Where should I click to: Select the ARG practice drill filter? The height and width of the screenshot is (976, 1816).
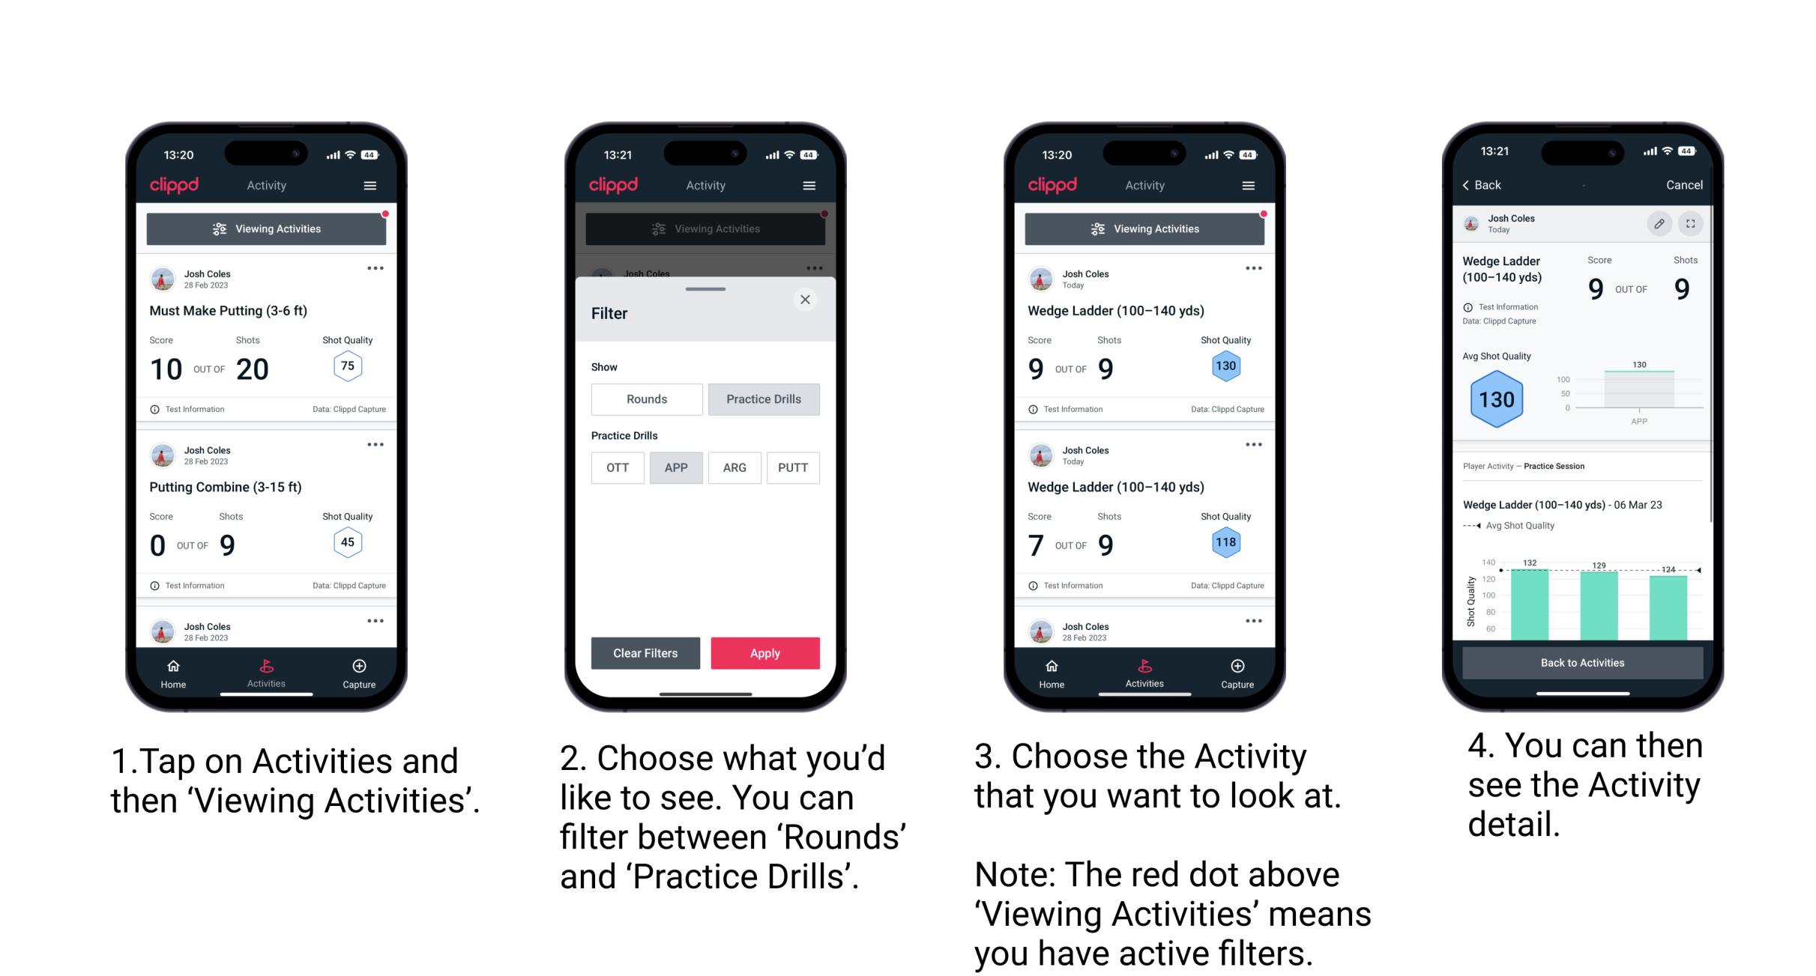coord(734,467)
